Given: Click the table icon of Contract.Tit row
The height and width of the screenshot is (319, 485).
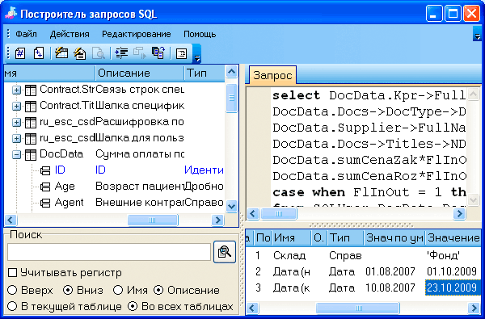Looking at the screenshot, I should tap(31, 106).
